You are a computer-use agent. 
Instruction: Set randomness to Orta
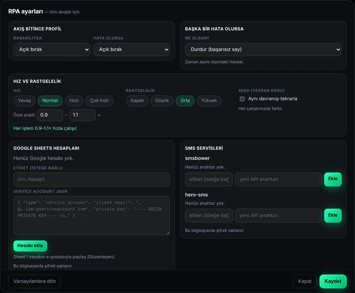pos(185,101)
